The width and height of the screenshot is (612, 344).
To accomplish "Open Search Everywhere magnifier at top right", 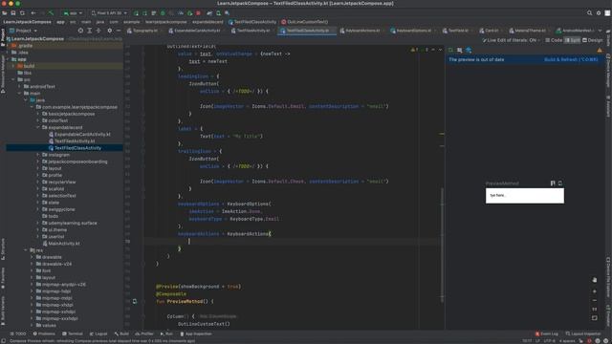I will tap(589, 13).
